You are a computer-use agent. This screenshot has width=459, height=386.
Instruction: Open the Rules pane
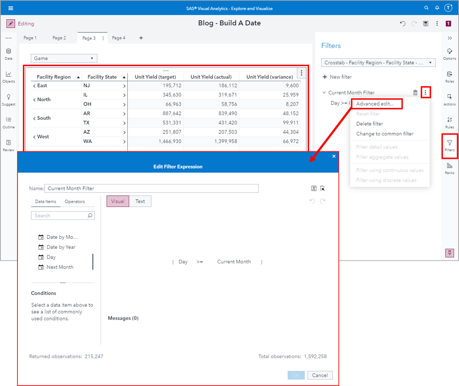point(450,123)
